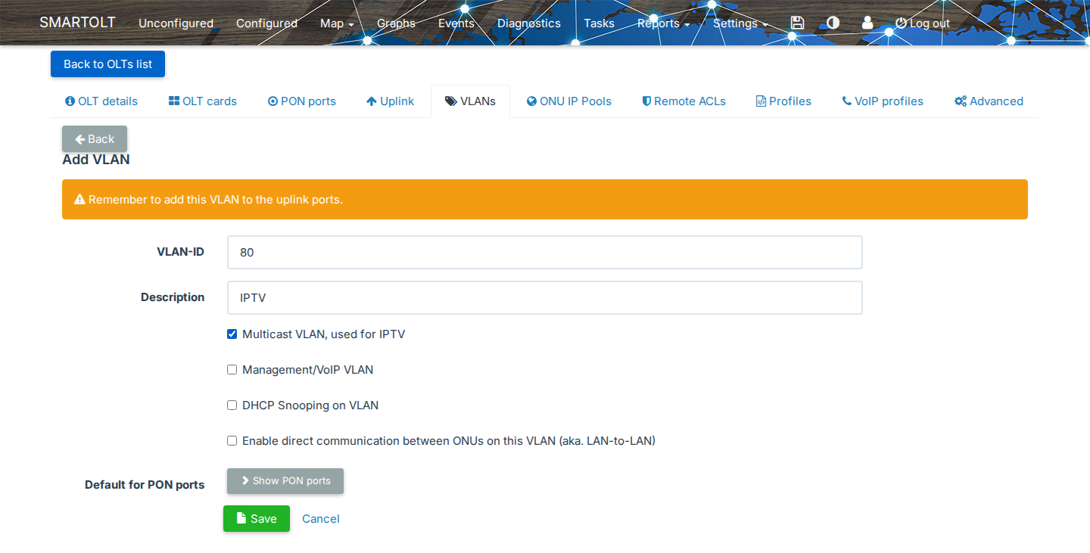Open Diagnostics in the navbar

click(529, 23)
